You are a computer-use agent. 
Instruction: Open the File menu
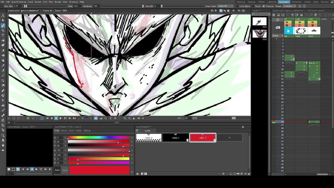[3, 2]
